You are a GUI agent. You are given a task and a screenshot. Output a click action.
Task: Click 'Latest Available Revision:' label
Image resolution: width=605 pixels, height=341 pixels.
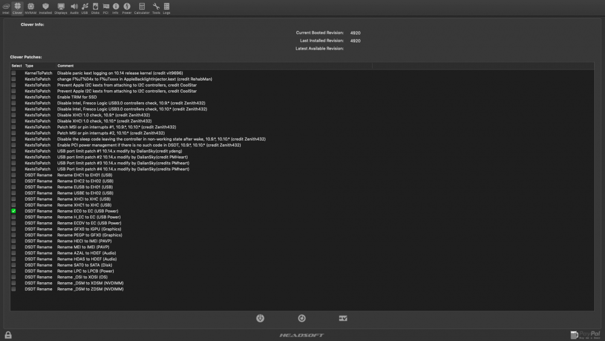pos(319,48)
